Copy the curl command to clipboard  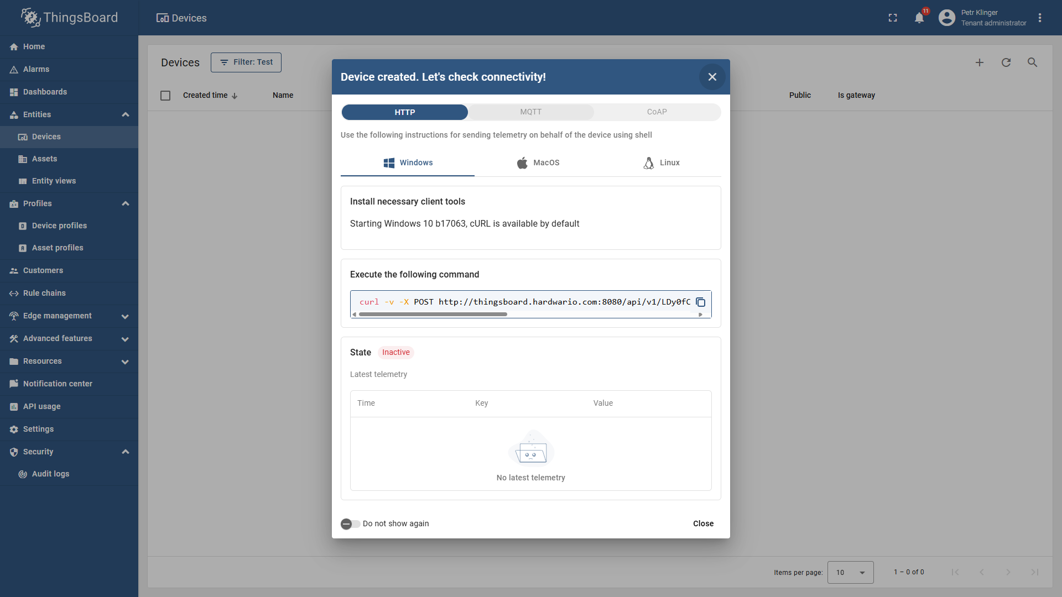click(701, 302)
